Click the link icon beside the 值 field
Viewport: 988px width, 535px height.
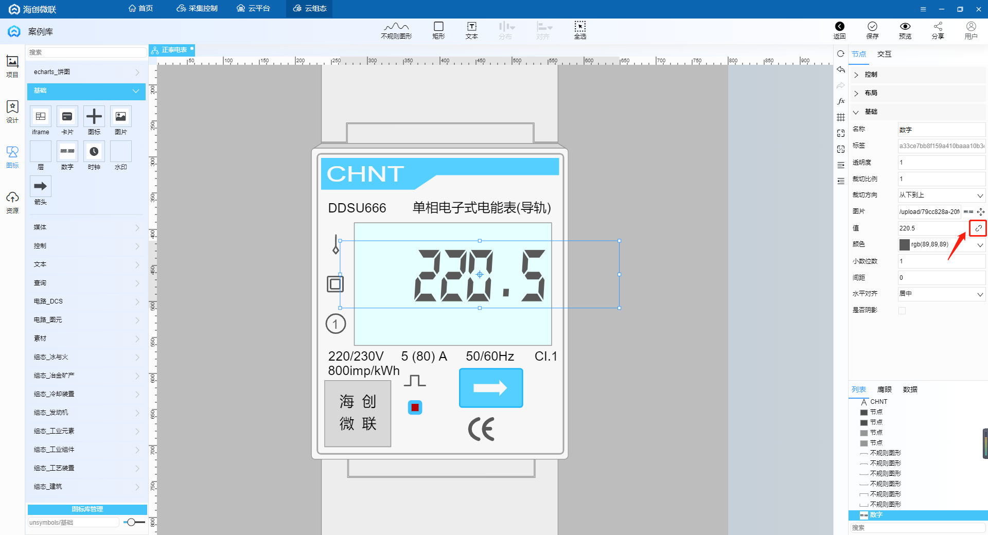coord(978,228)
